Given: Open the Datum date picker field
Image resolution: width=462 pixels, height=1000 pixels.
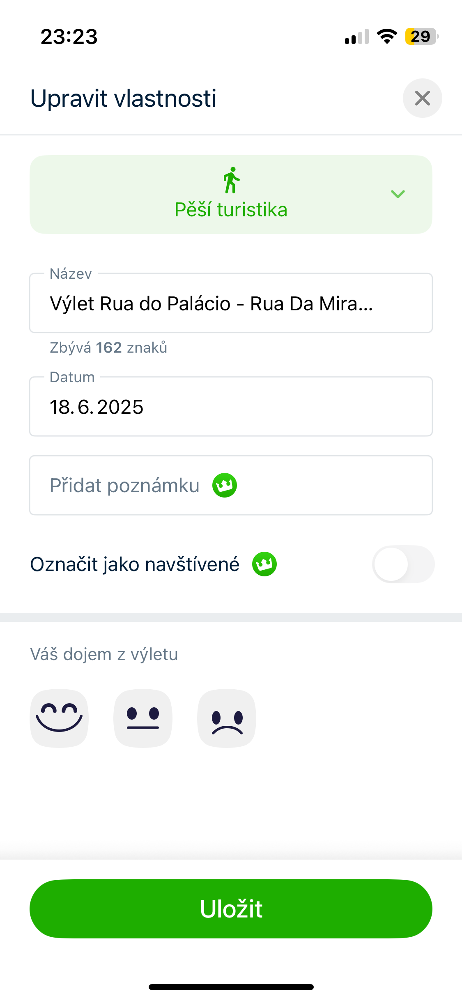Looking at the screenshot, I should (x=231, y=406).
